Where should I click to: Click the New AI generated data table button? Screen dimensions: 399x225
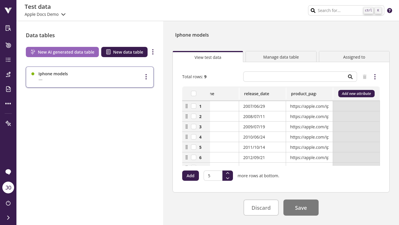point(62,52)
